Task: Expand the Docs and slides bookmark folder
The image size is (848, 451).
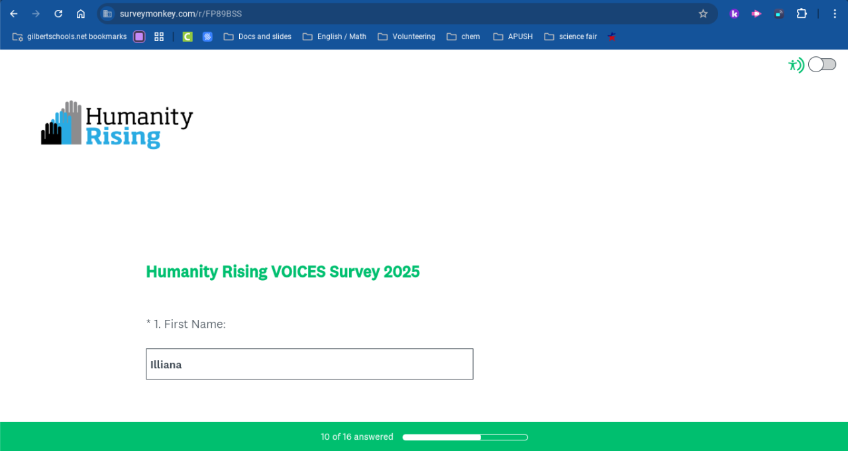Action: click(258, 36)
